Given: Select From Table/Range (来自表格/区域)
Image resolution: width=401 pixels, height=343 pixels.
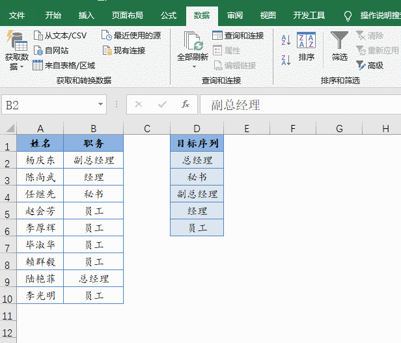Looking at the screenshot, I should (64, 66).
